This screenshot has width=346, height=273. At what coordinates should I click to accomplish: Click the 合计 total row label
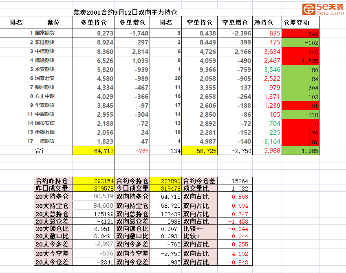tap(53, 151)
